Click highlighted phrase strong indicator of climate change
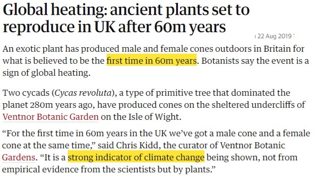The height and width of the screenshot is (177, 316). coord(136,157)
